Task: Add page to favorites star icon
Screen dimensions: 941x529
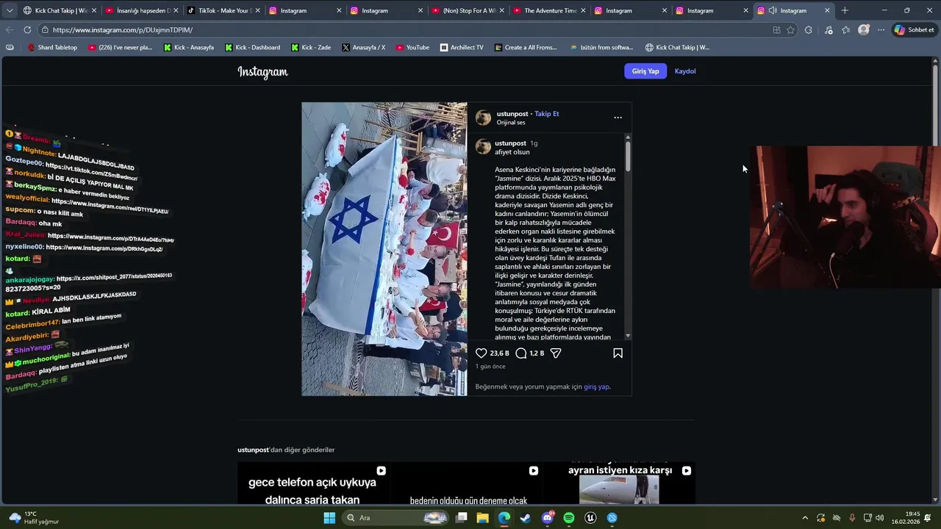Action: pyautogui.click(x=790, y=30)
